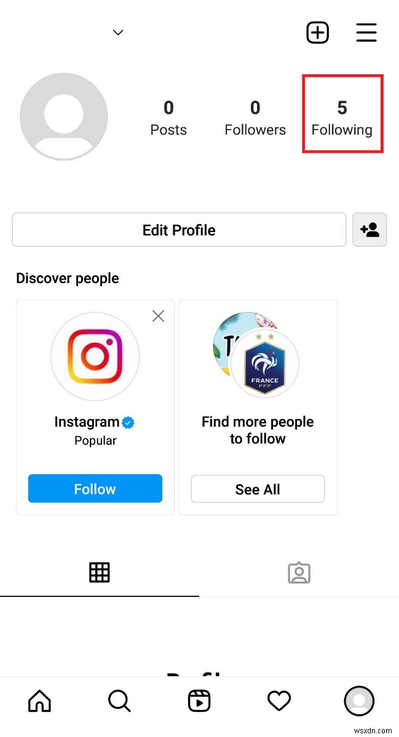Open the hamburger menu
The height and width of the screenshot is (737, 399).
[366, 33]
